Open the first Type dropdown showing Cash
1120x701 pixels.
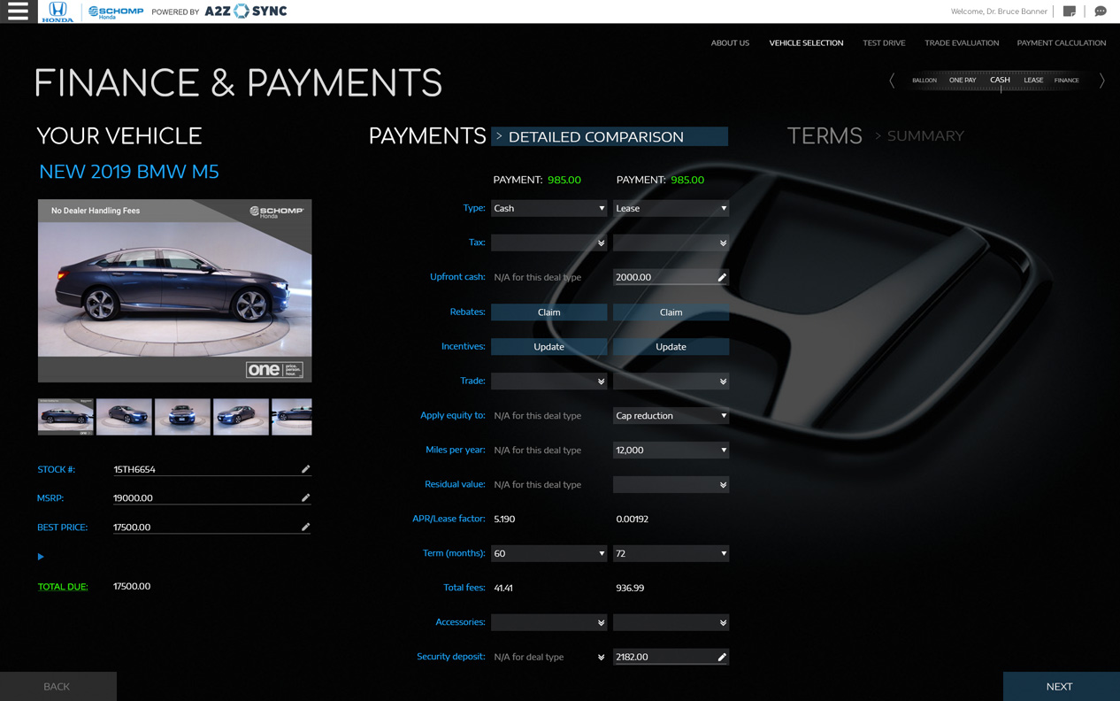coord(548,209)
